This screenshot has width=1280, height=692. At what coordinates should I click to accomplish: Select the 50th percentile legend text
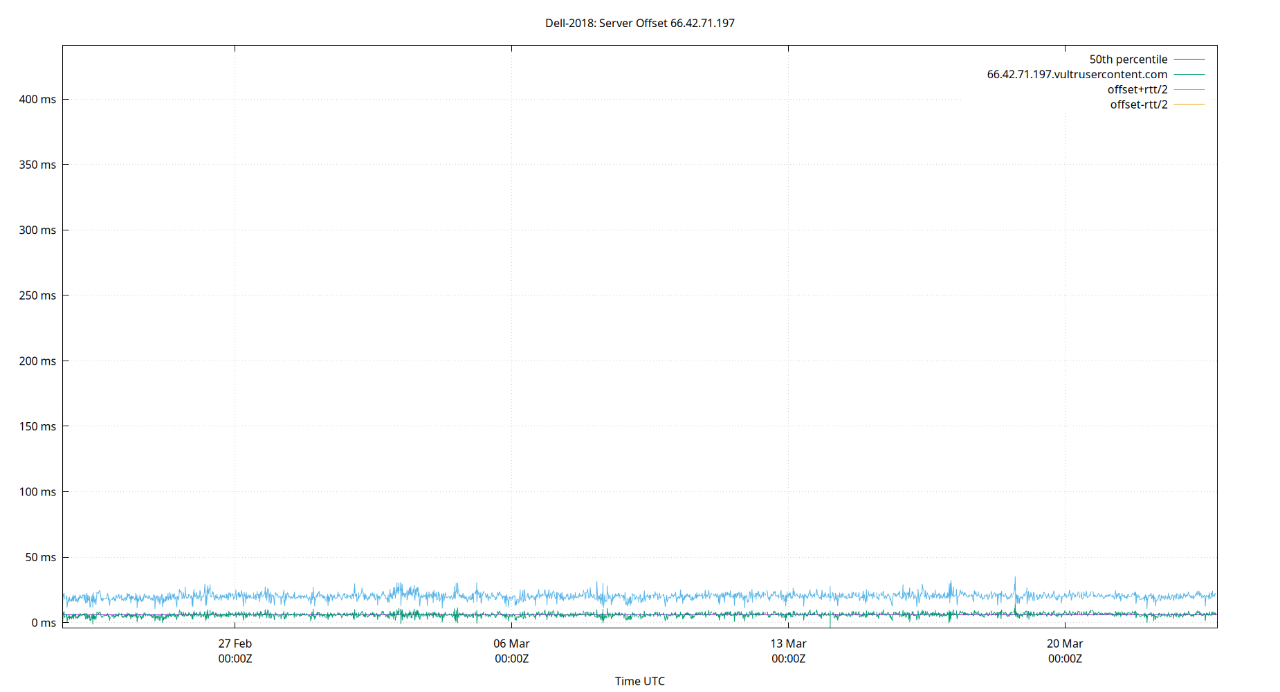(x=1129, y=59)
